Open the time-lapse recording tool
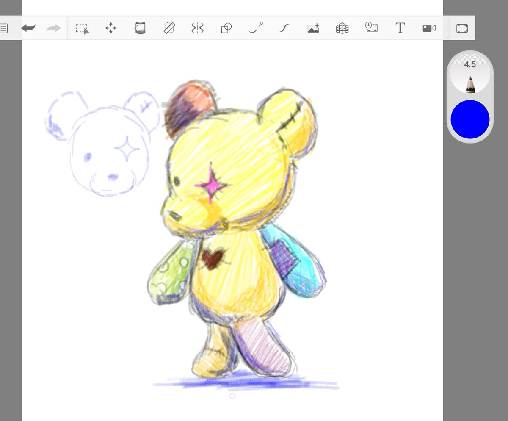This screenshot has height=421, width=508. [x=371, y=28]
